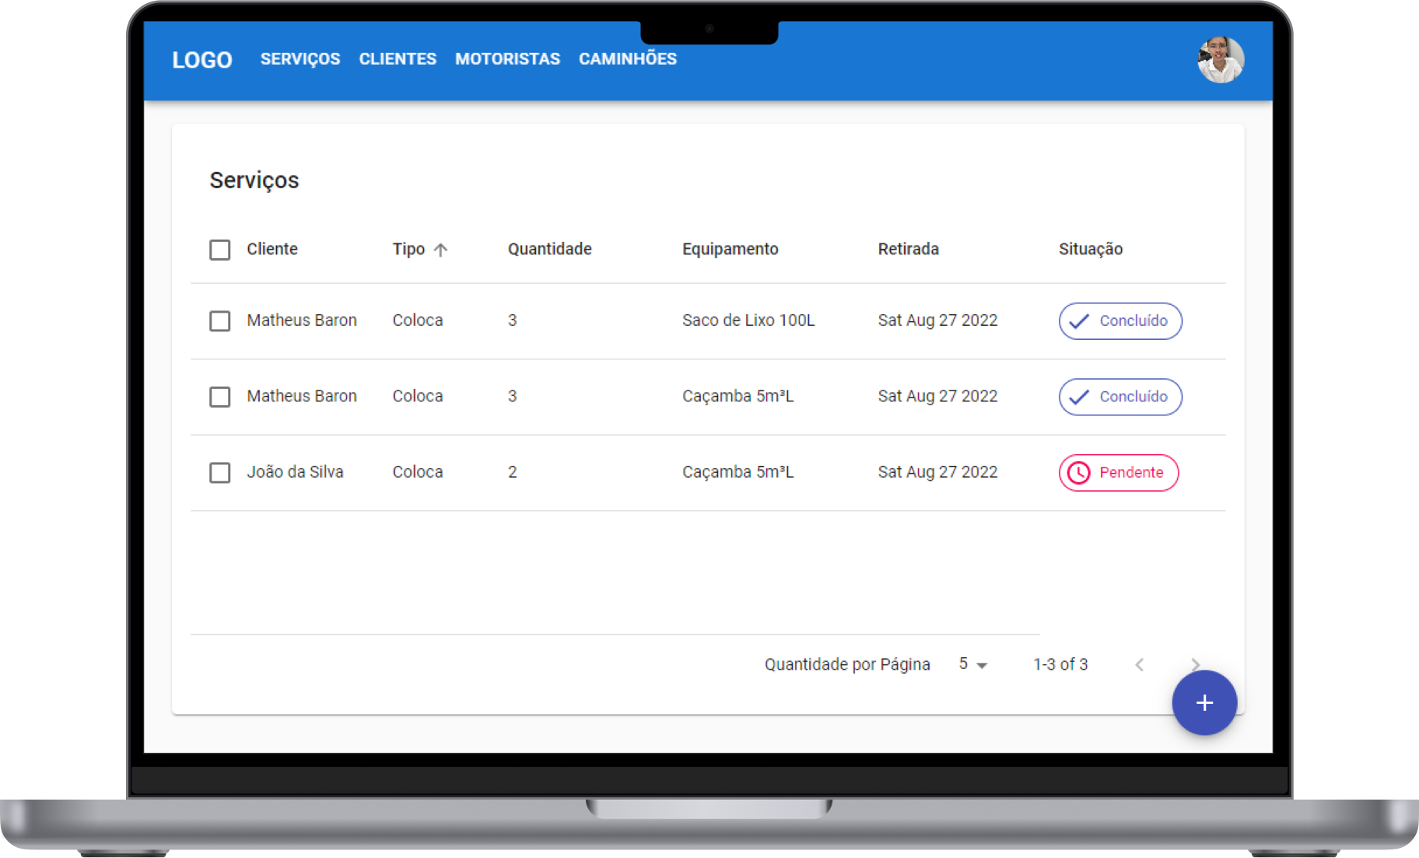
Task: Click the 'João da Silva' client name
Action: (295, 472)
